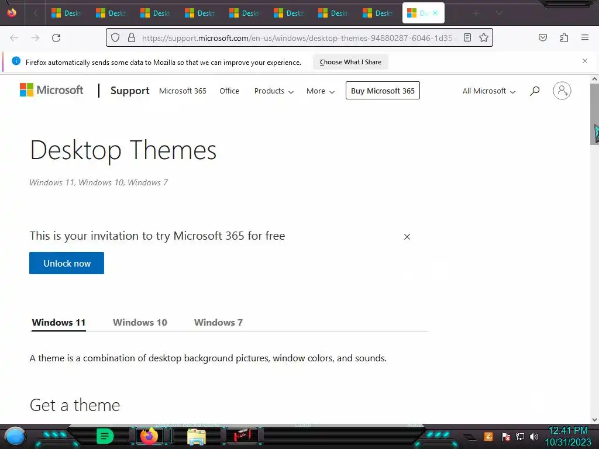Image resolution: width=599 pixels, height=449 pixels.
Task: Open the tracking protection shield icon
Action: coord(115,37)
